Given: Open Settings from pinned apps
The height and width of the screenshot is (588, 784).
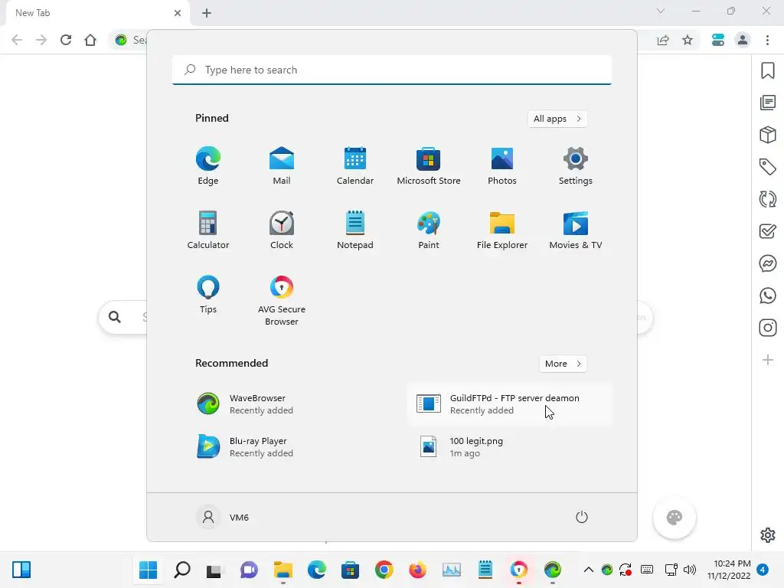Looking at the screenshot, I should (576, 165).
